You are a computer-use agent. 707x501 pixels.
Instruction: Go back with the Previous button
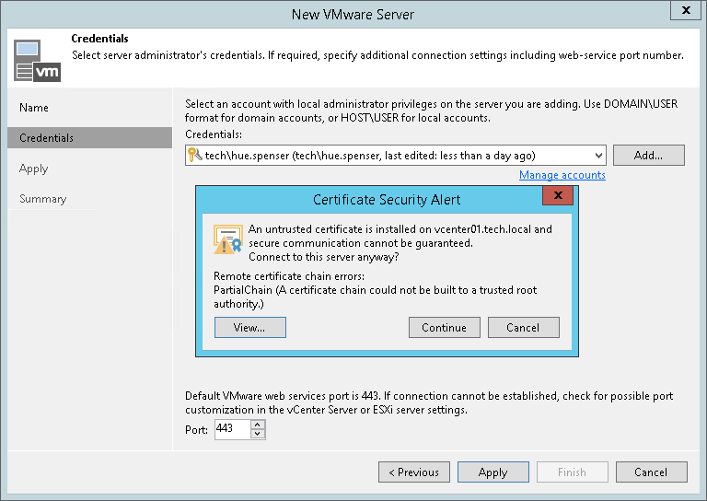[x=414, y=472]
